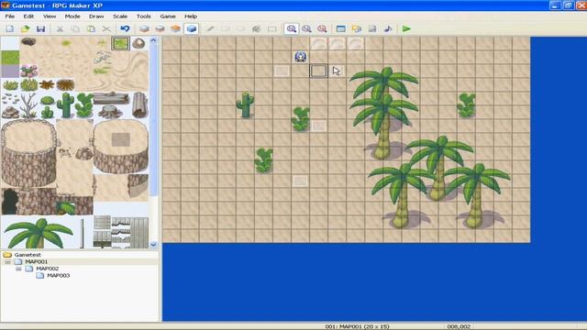Image resolution: width=587 pixels, height=330 pixels.
Task: Open the Game menu
Action: (168, 16)
